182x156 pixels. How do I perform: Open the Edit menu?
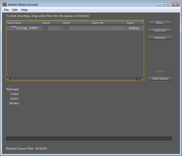15,10
